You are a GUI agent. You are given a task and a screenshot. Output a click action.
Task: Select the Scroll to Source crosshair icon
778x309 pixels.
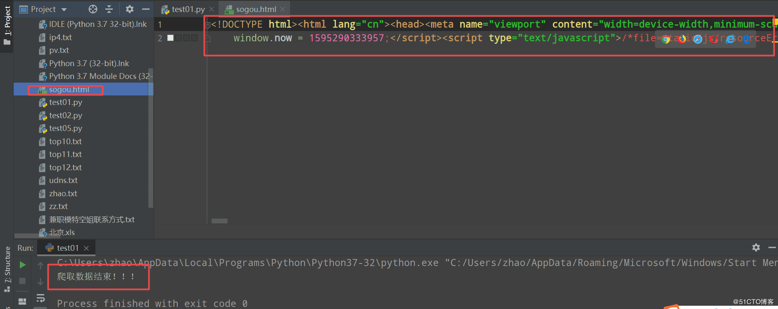(x=93, y=9)
